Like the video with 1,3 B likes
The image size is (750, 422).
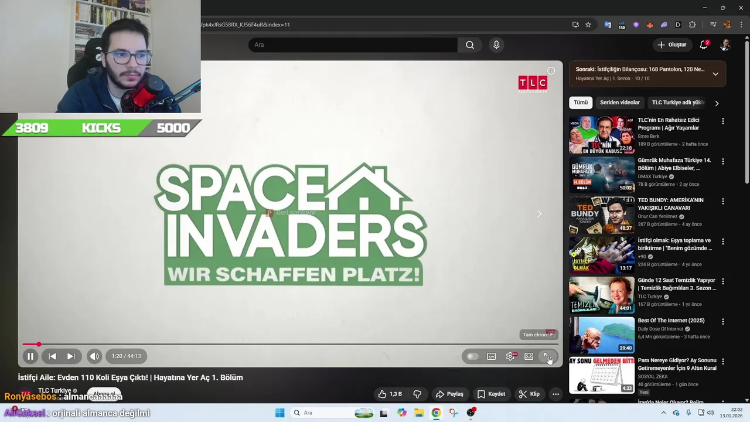(390, 394)
